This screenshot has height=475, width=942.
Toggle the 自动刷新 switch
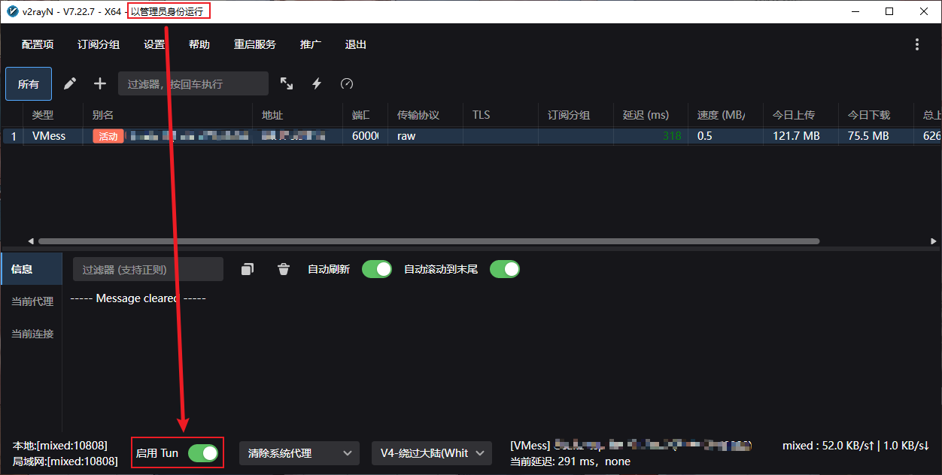(377, 269)
